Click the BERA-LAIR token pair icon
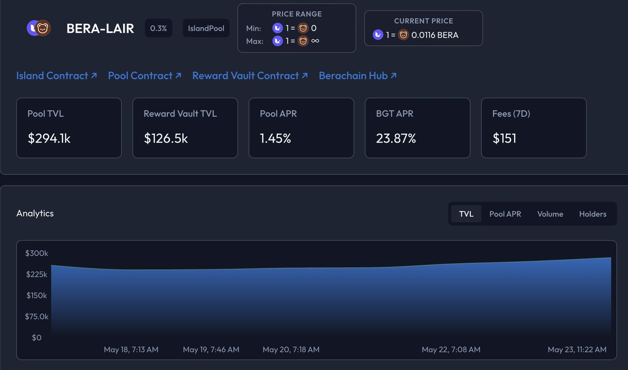 tap(39, 28)
